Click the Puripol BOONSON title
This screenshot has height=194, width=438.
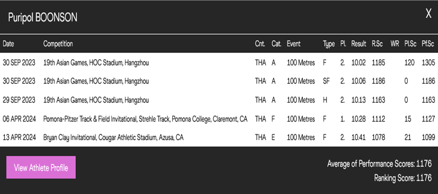pyautogui.click(x=42, y=17)
